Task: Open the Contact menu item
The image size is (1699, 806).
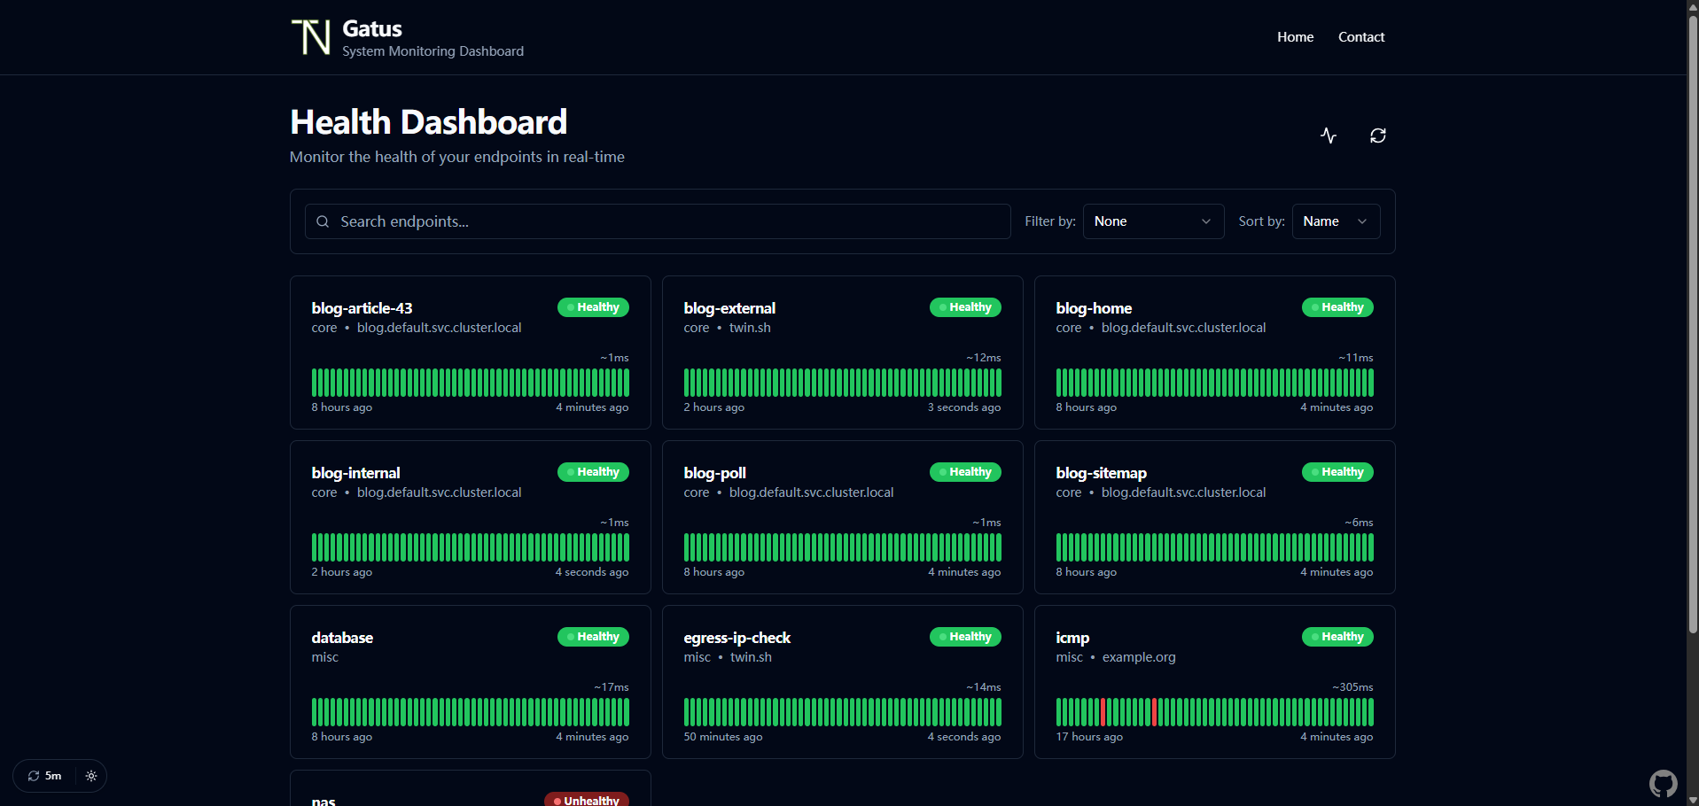Action: click(x=1360, y=37)
